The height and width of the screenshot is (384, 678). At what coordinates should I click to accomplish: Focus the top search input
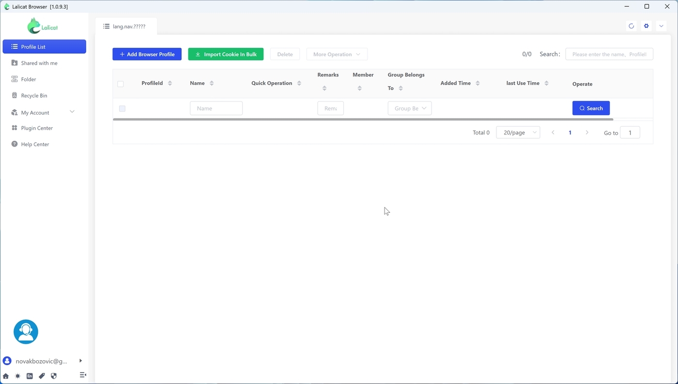coord(609,54)
